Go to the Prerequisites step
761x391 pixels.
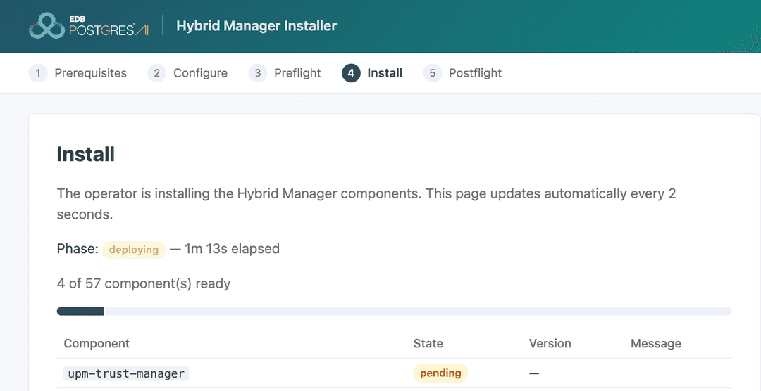tap(78, 73)
